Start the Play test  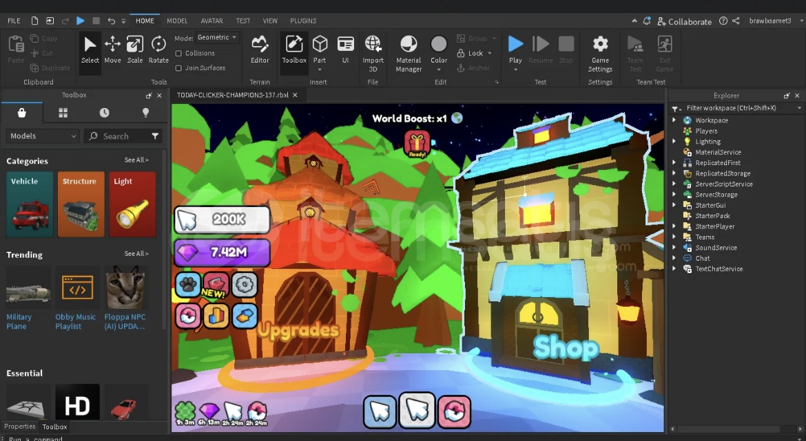coord(515,50)
